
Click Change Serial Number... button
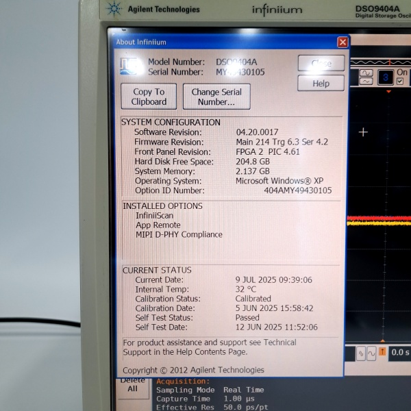point(216,97)
